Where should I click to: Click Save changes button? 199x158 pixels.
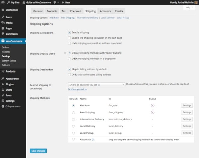[x=38, y=151]
